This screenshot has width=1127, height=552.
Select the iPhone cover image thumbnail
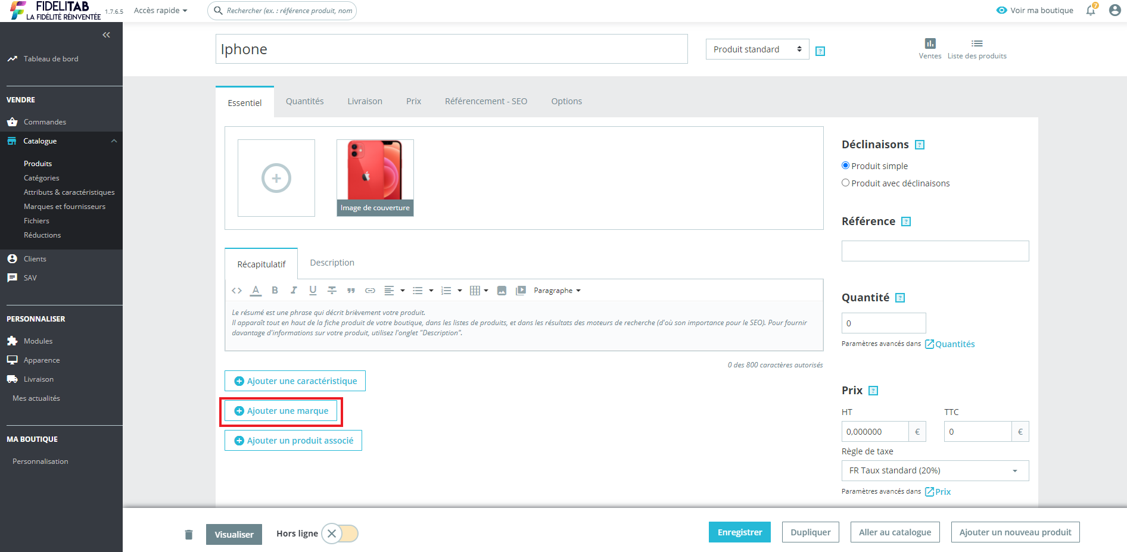pos(375,178)
